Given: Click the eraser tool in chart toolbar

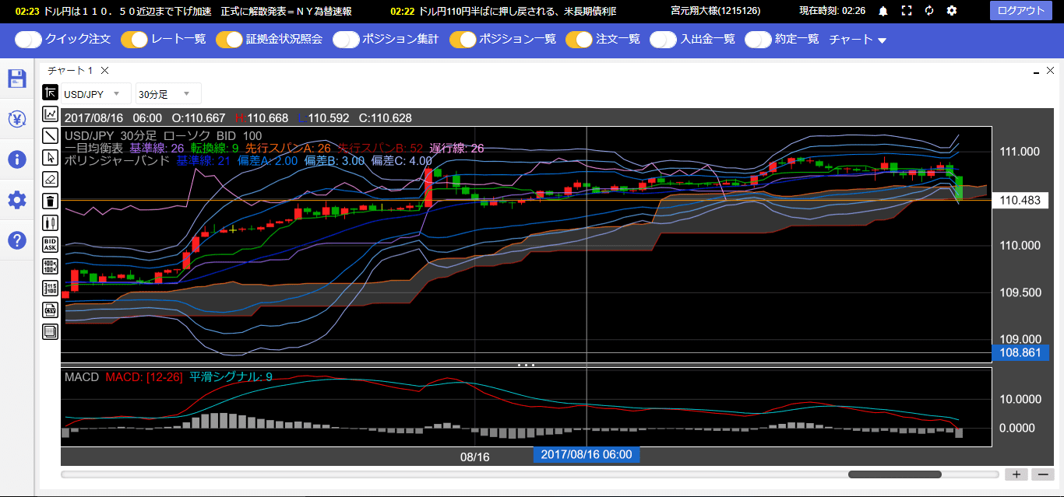Looking at the screenshot, I should pos(51,179).
